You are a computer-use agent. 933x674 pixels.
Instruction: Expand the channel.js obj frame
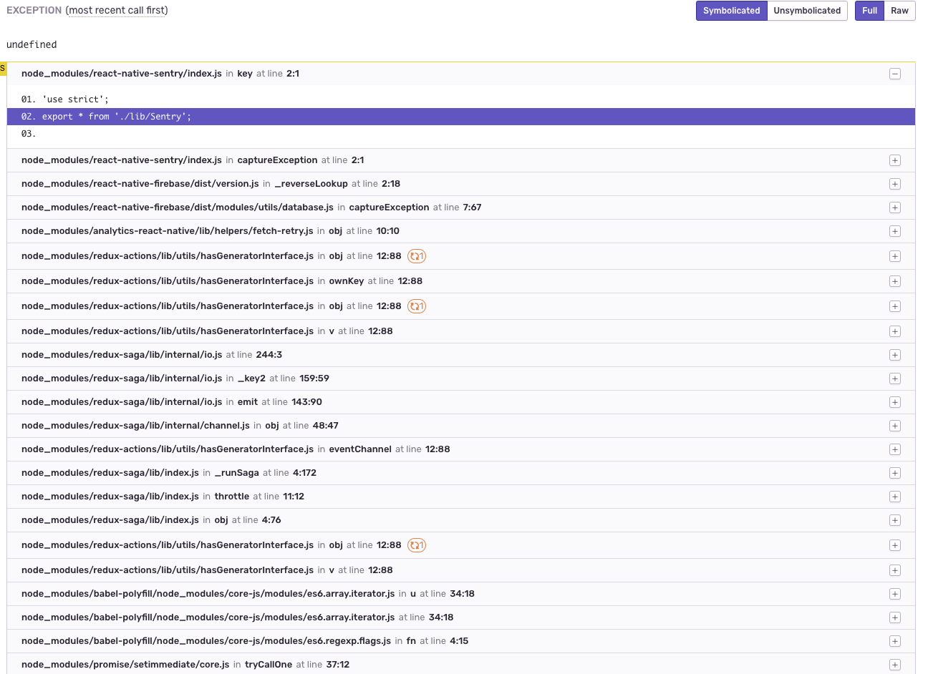pyautogui.click(x=894, y=426)
